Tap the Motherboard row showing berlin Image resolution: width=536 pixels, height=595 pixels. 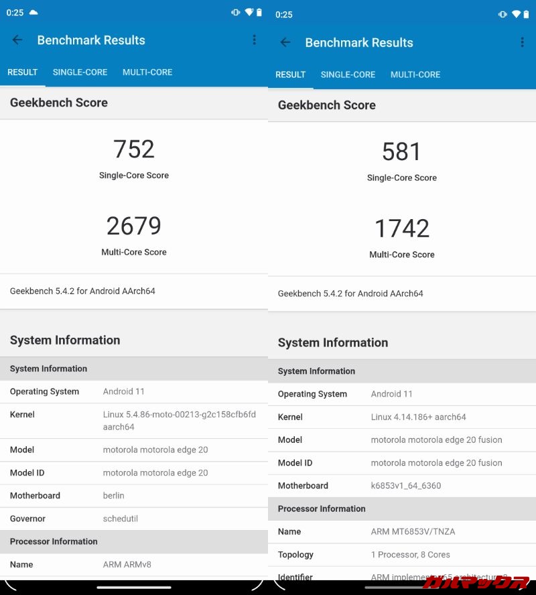click(x=134, y=496)
